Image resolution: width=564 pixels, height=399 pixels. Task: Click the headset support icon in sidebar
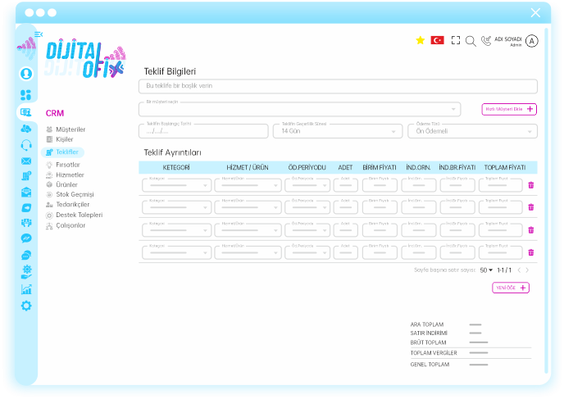tap(26, 145)
